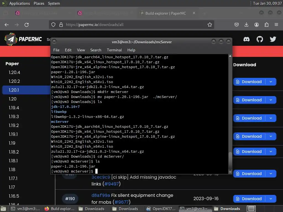Viewport: 283px width, 212px height.
Task: Bookmark this page with star icon
Action: (209, 25)
